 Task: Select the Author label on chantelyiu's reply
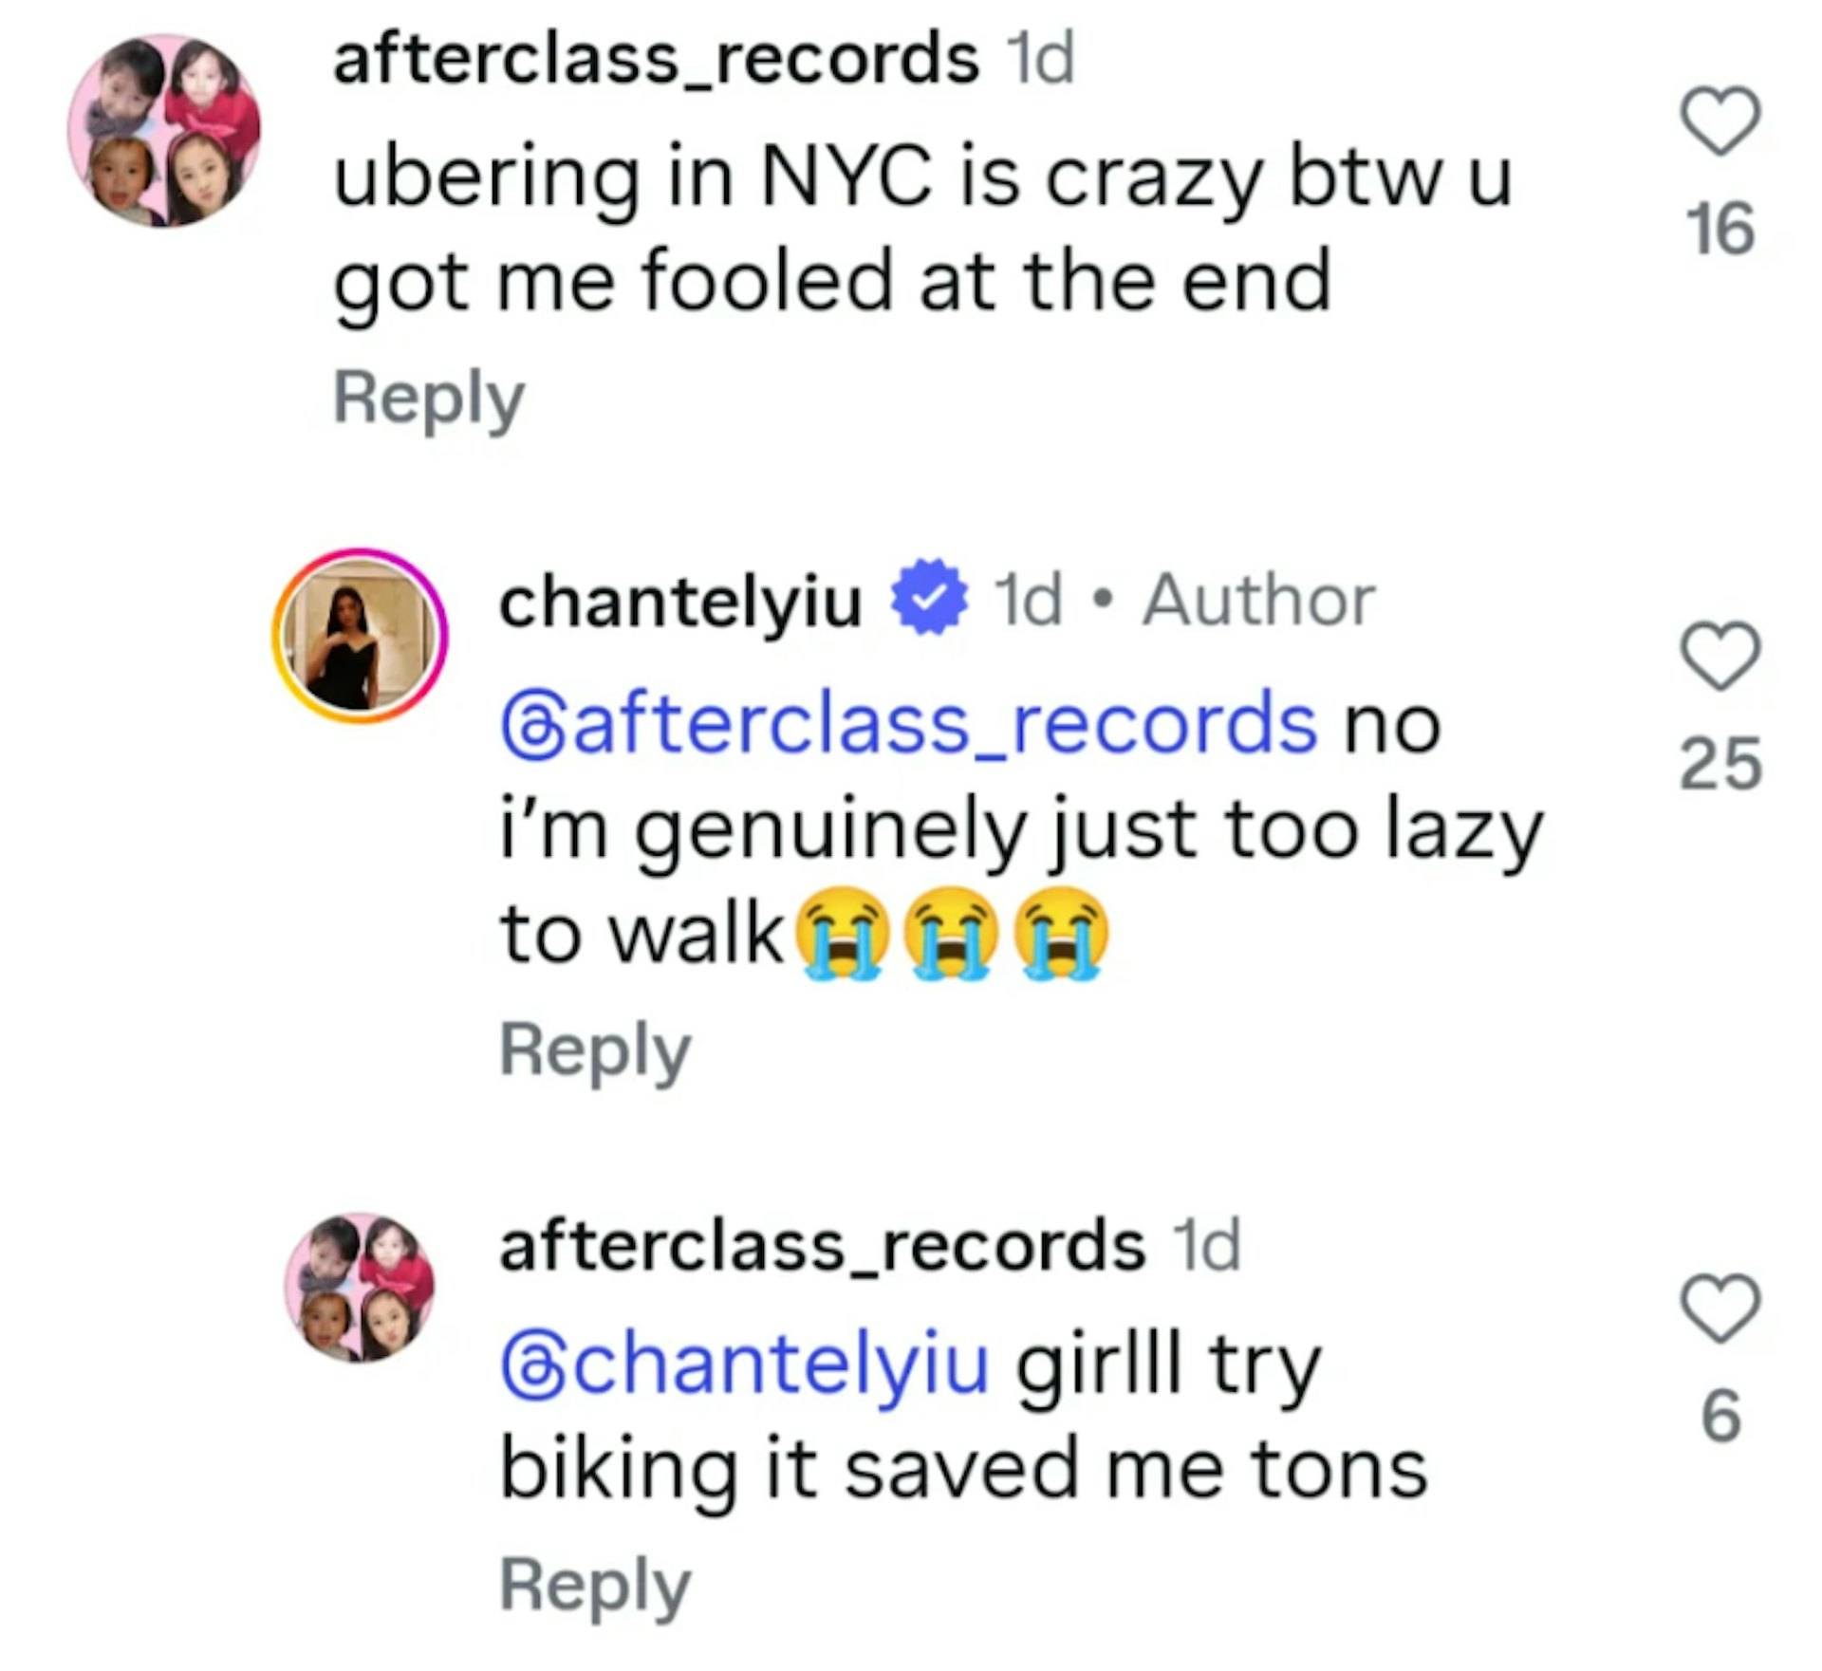pos(1258,601)
